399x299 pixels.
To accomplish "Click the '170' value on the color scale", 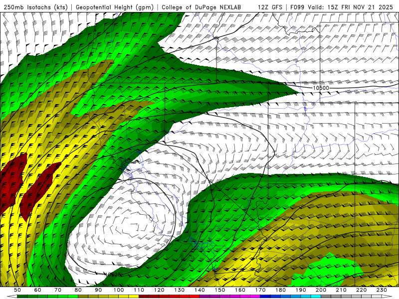I will pyautogui.click(x=260, y=290).
